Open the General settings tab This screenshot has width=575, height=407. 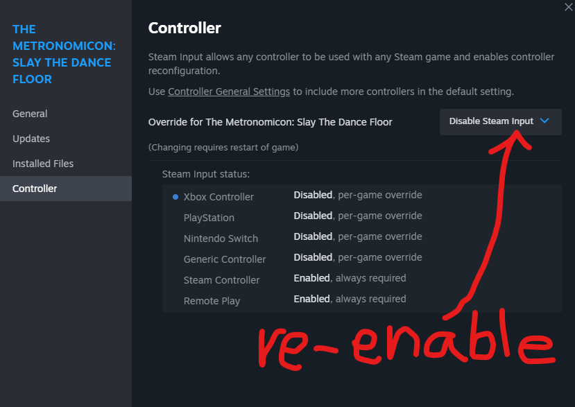click(30, 114)
